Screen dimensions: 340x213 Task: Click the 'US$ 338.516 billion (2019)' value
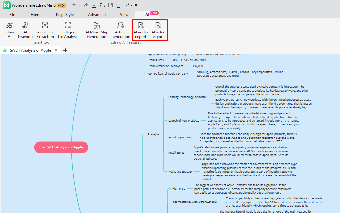pos(190,60)
